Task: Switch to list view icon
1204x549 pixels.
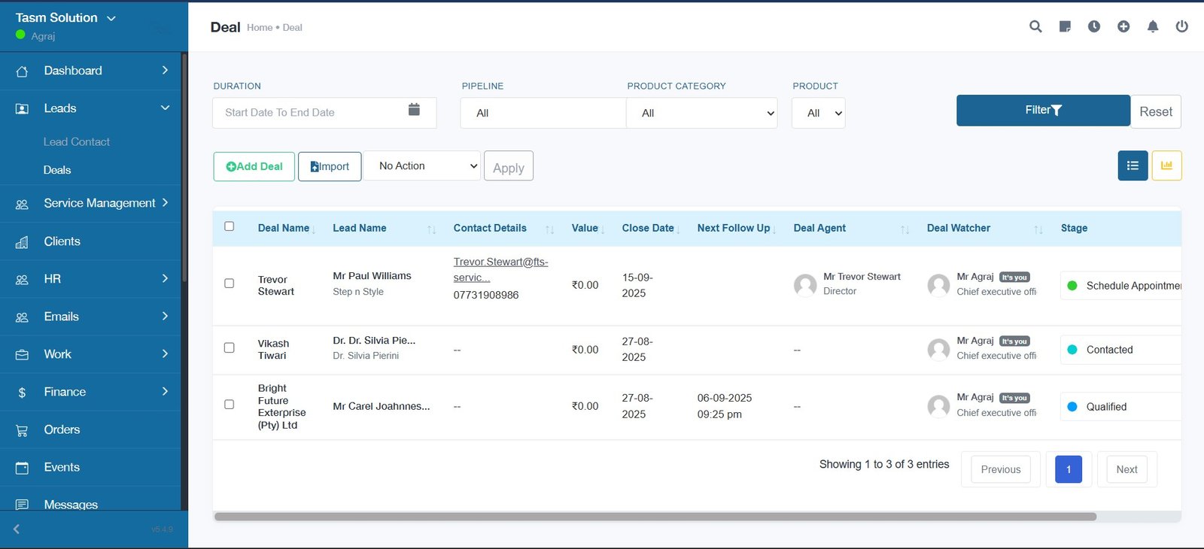Action: 1133,165
